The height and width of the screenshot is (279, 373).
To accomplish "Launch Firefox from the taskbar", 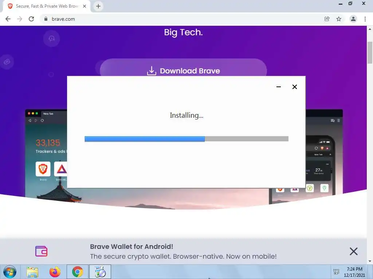I will click(x=55, y=272).
